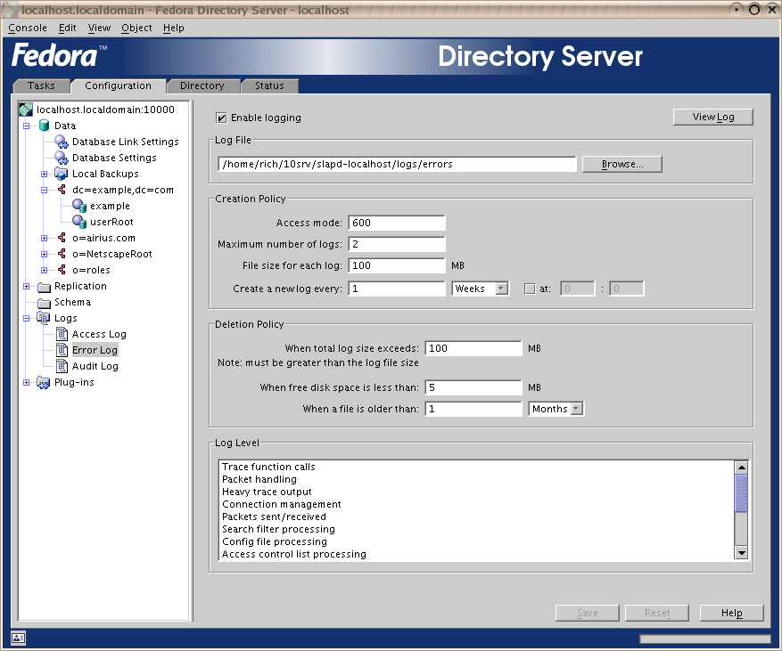The width and height of the screenshot is (782, 651).
Task: Click the Schema folder icon
Action: click(x=44, y=303)
